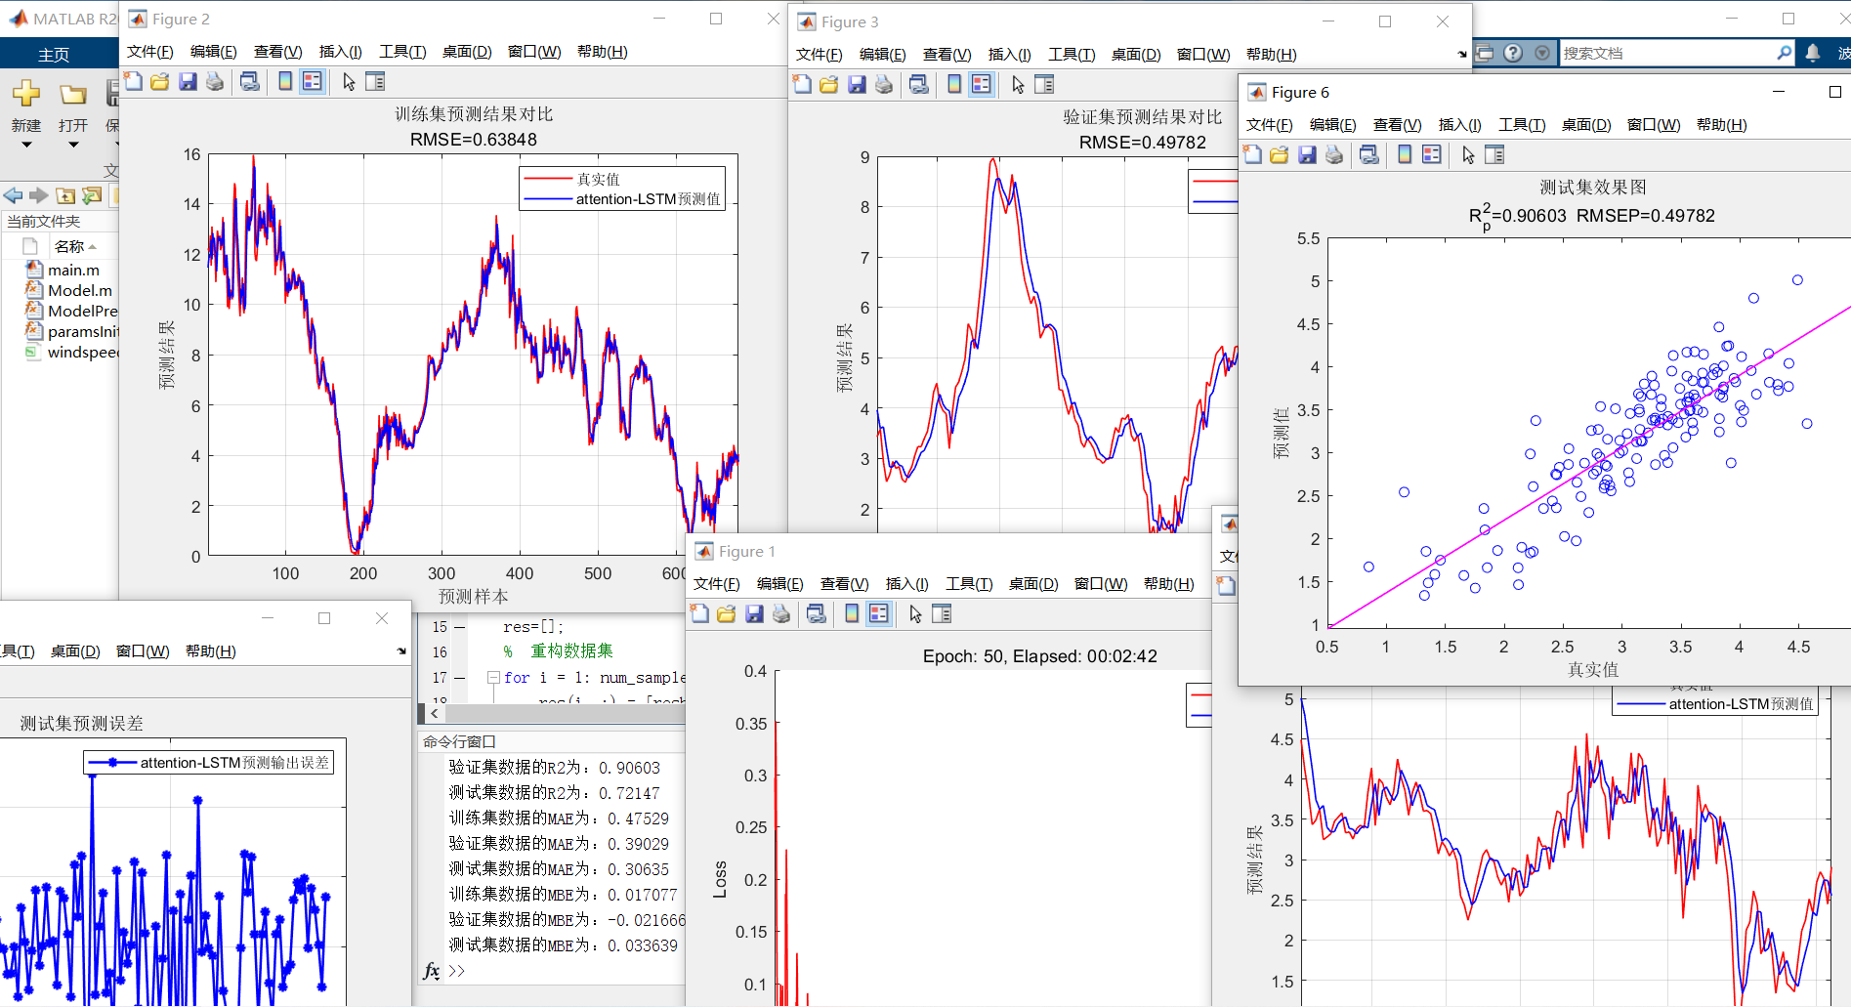Screen dimensions: 1851x1007
Task: Print figure icon in Figure 3 toolbar
Action: click(x=884, y=85)
